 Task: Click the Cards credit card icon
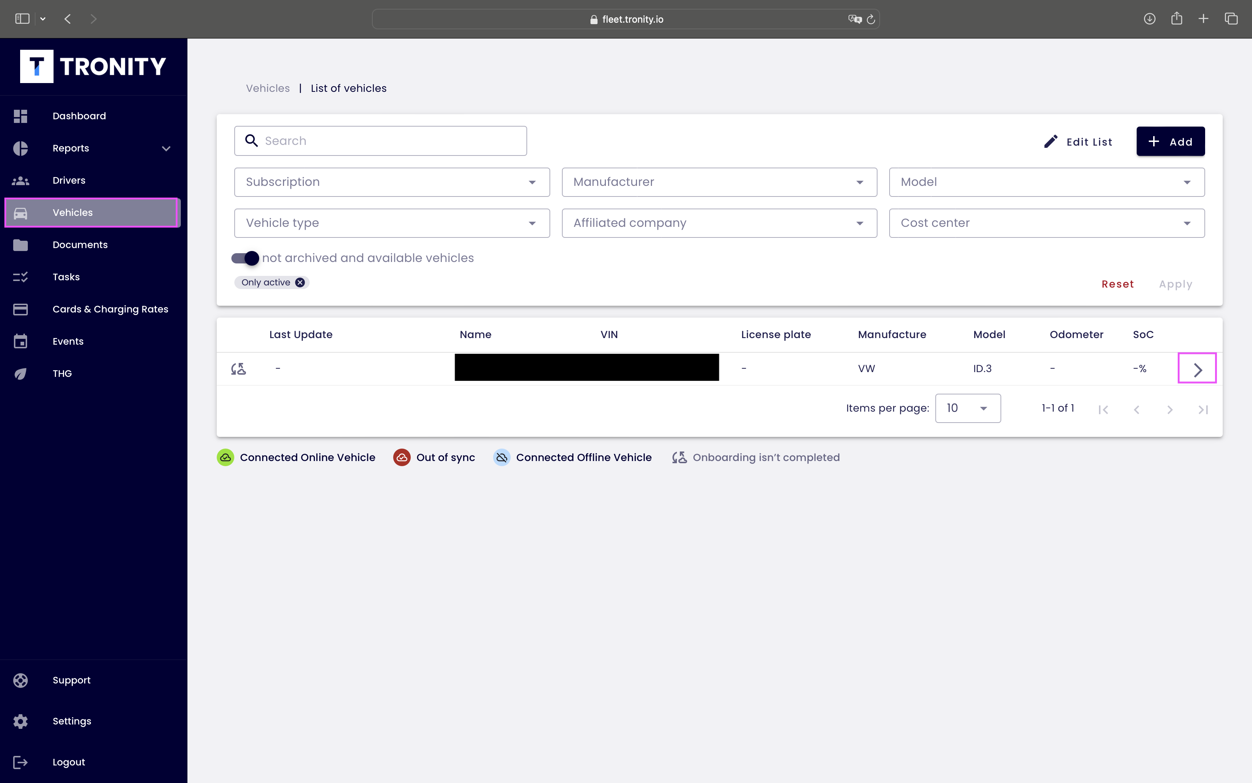[x=21, y=309]
